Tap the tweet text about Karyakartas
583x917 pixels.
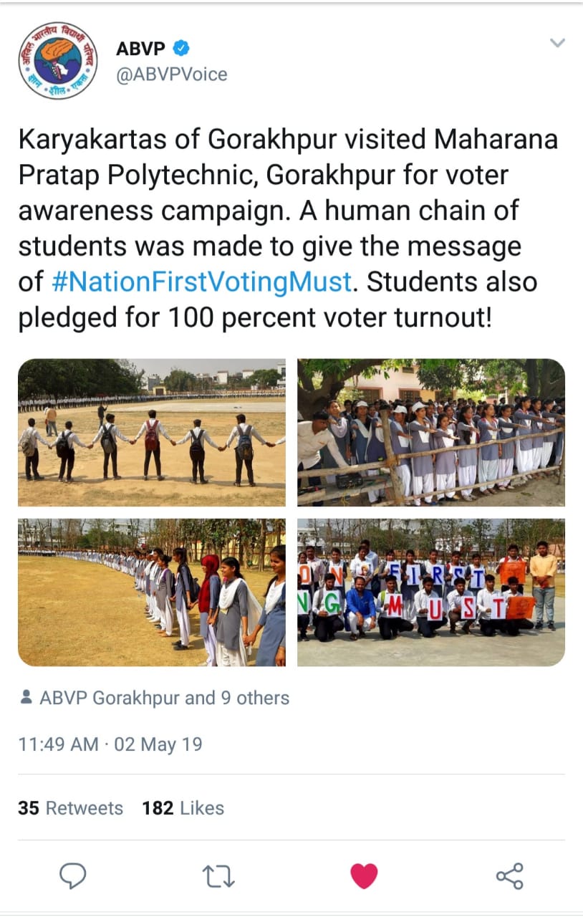click(286, 229)
